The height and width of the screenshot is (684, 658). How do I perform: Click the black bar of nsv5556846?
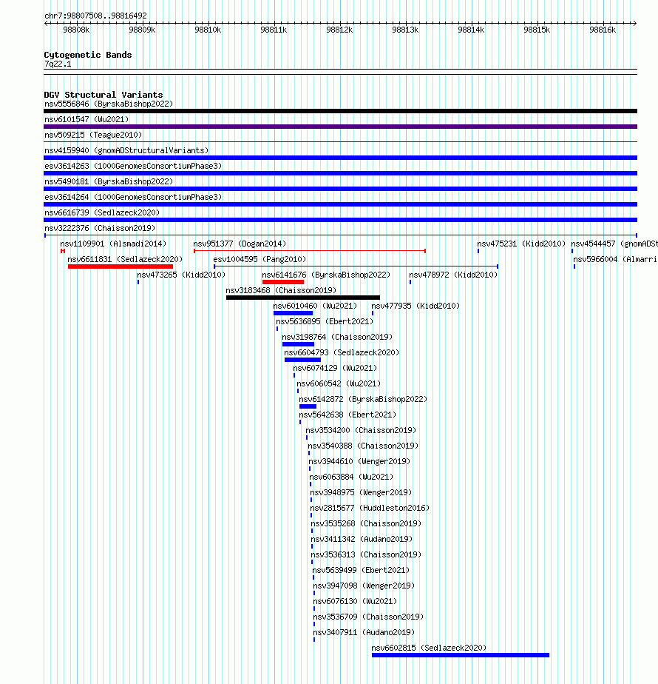(x=340, y=111)
